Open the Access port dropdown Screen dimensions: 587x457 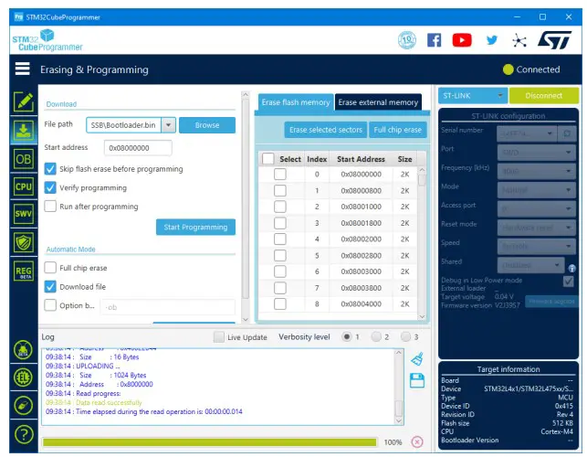coord(536,208)
